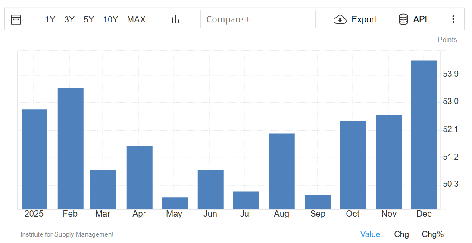Screen dimensions: 472x243
Task: Toggle display to Chg mode
Action: 401,234
